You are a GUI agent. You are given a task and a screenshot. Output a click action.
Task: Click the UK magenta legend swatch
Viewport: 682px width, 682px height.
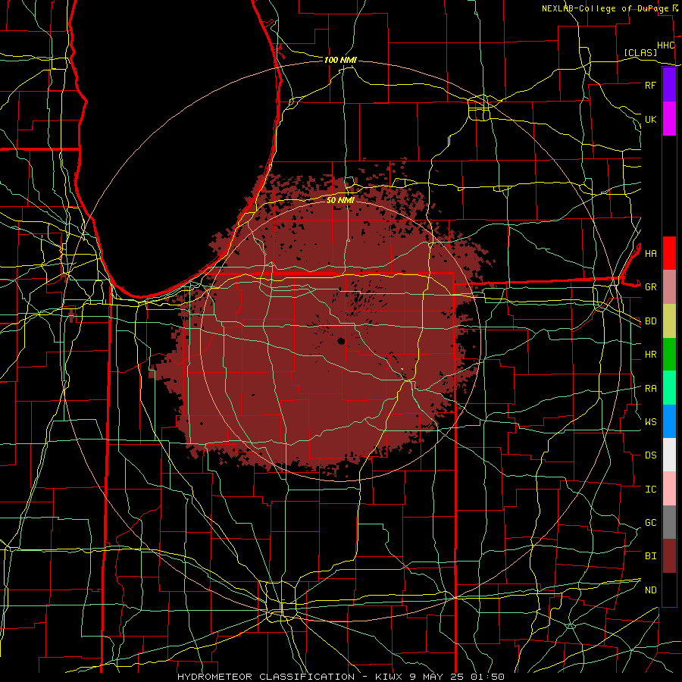[669, 119]
